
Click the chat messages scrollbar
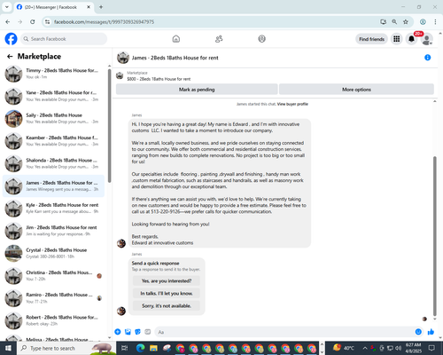[x=435, y=236]
